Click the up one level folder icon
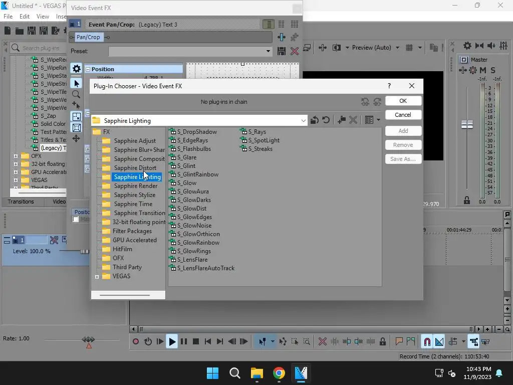Image resolution: width=513 pixels, height=385 pixels. (315, 120)
